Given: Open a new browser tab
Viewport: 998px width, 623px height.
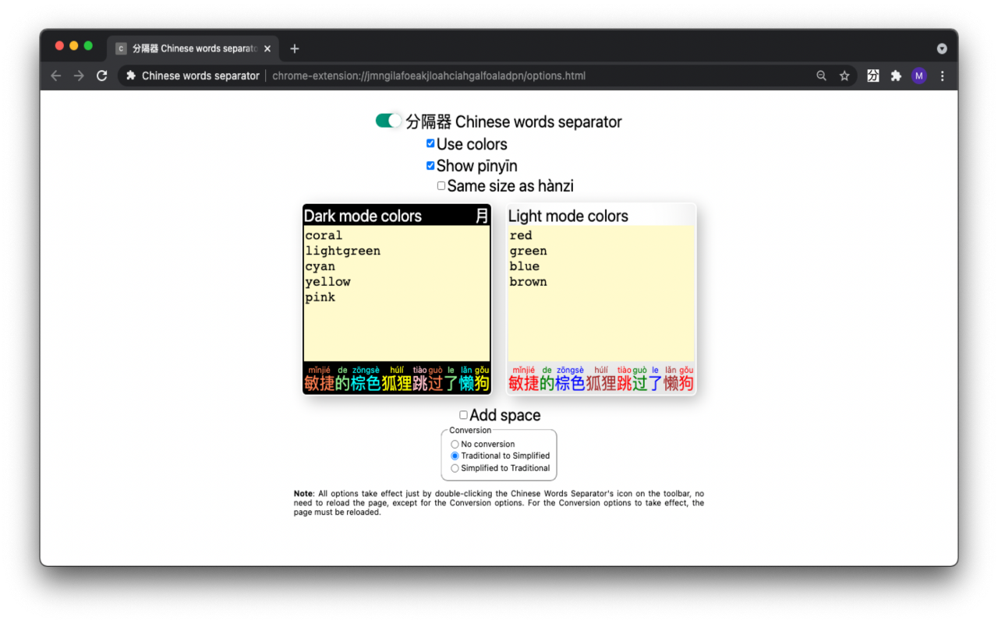Looking at the screenshot, I should click(294, 48).
